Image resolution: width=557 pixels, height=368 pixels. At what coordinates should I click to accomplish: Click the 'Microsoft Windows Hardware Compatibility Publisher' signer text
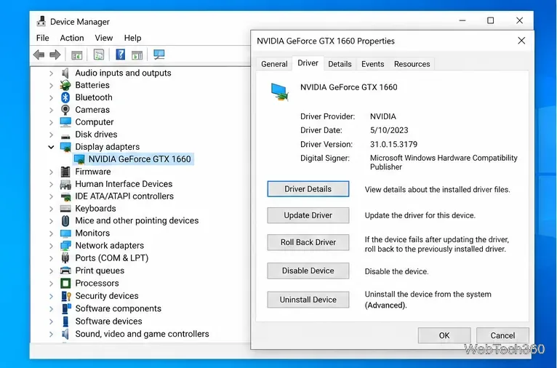pyautogui.click(x=444, y=162)
